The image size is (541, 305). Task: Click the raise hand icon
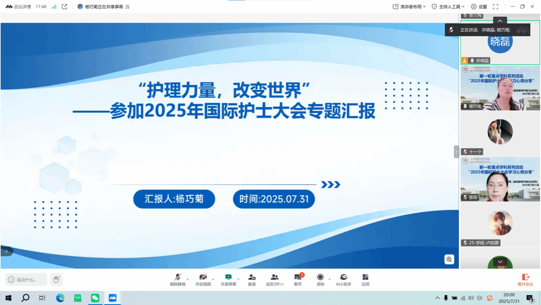(56, 280)
